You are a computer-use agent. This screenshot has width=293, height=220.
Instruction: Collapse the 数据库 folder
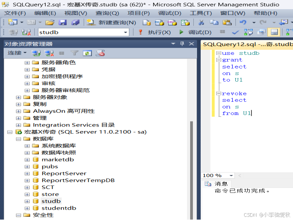pyautogui.click(x=18, y=139)
